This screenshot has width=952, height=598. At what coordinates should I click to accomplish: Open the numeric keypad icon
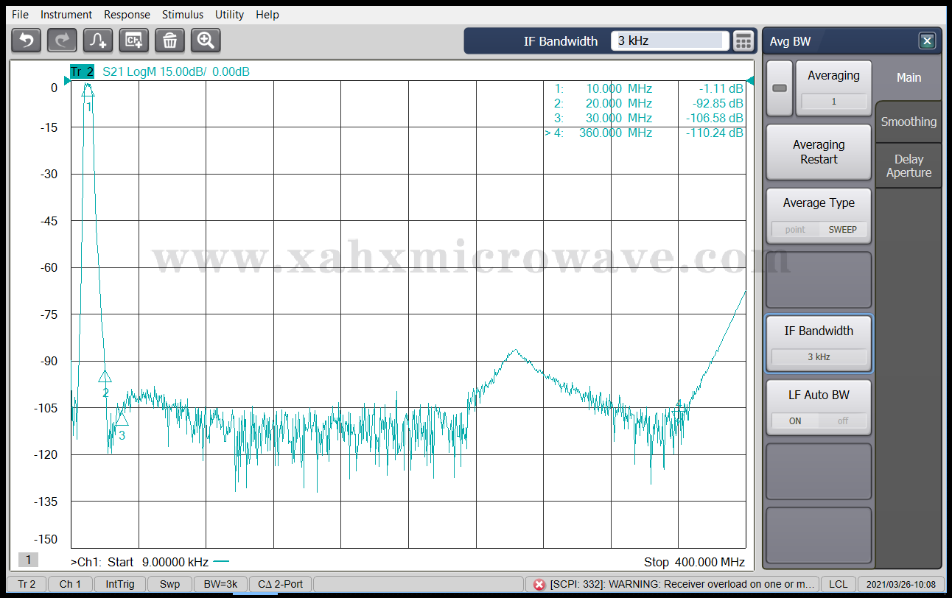coord(743,41)
